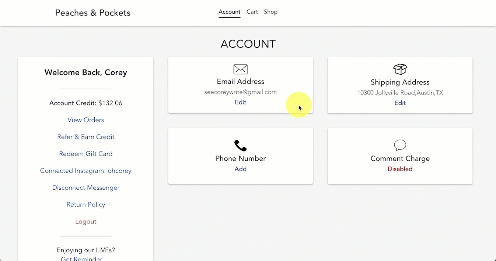Click Disconnect Messenger

[85, 187]
